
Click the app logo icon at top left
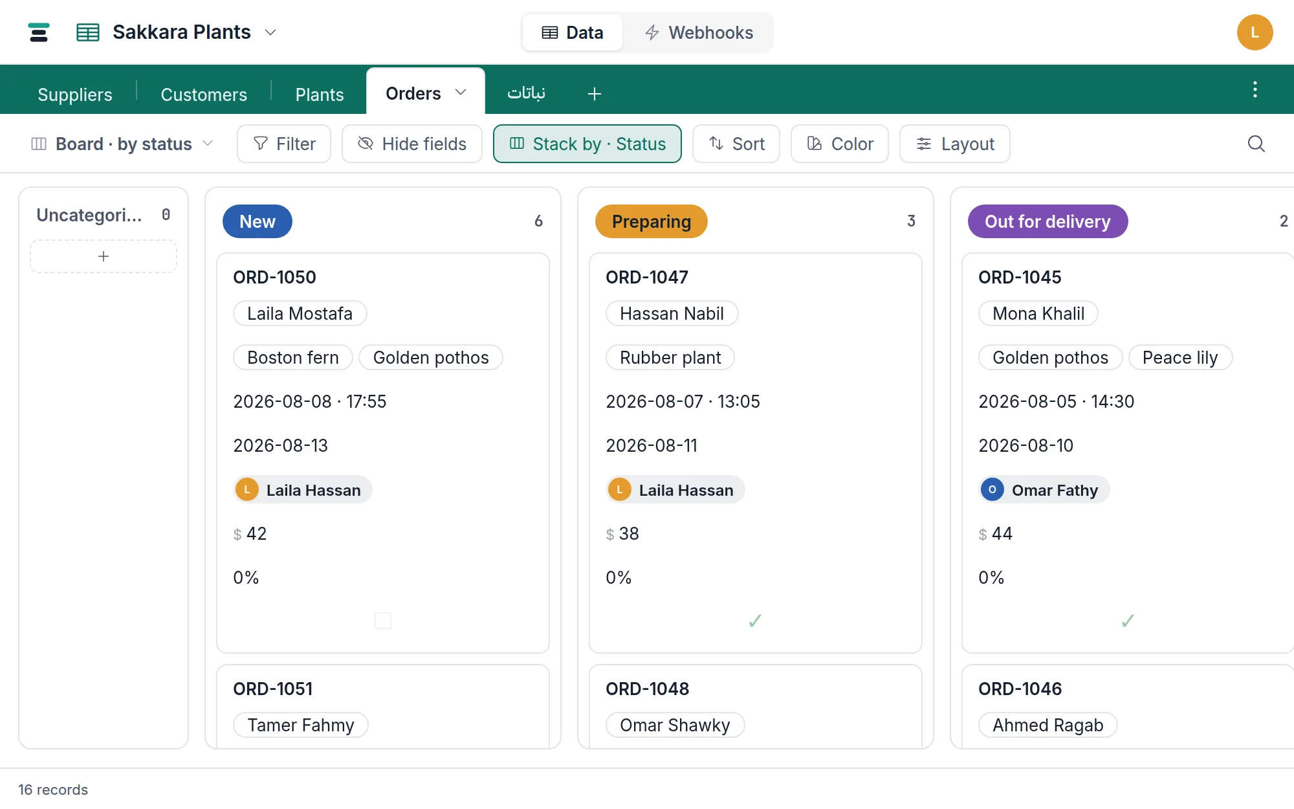pyautogui.click(x=39, y=32)
